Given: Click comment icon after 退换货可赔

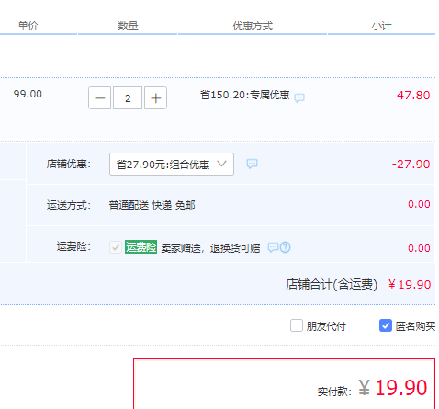Looking at the screenshot, I should click(x=273, y=247).
